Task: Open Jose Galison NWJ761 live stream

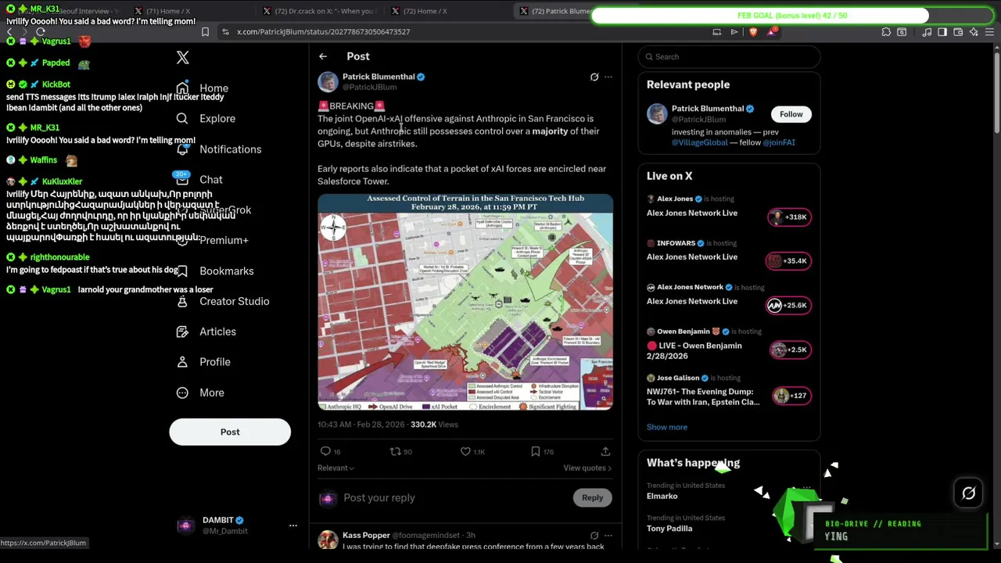Action: (729, 391)
